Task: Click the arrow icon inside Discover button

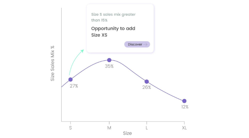Action: point(145,45)
